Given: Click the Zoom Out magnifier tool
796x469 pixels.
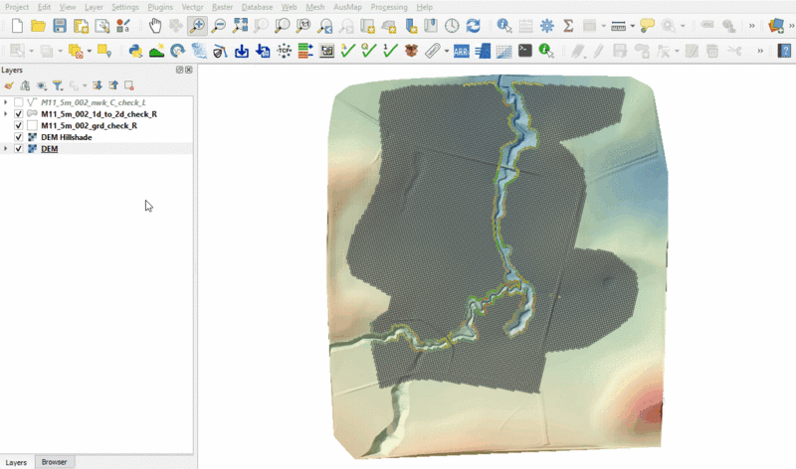Looking at the screenshot, I should point(219,25).
